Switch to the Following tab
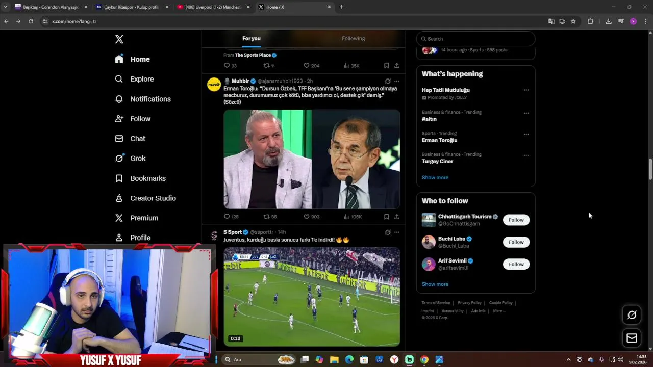The width and height of the screenshot is (653, 367). pyautogui.click(x=353, y=39)
